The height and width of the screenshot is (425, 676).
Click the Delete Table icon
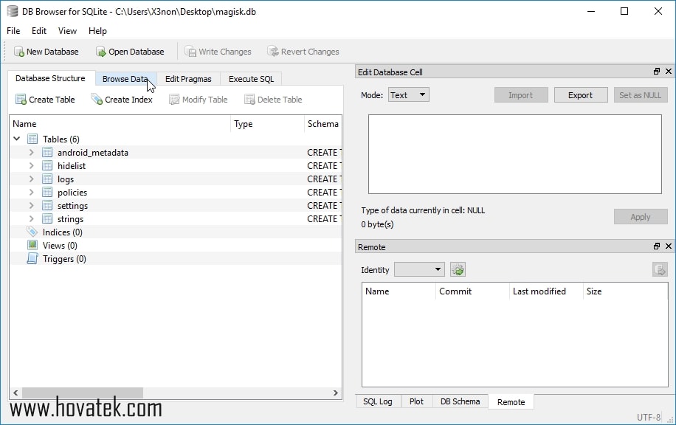[249, 100]
